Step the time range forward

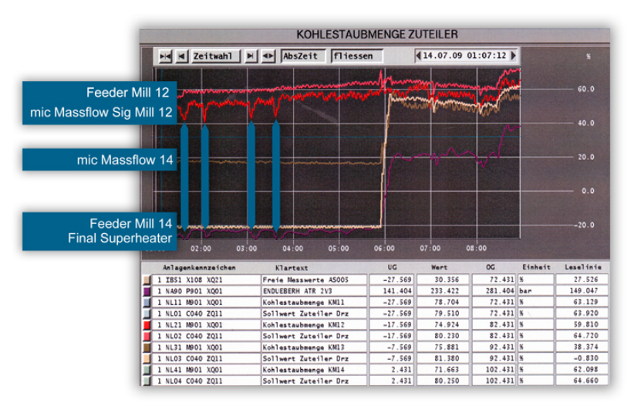tap(251, 56)
